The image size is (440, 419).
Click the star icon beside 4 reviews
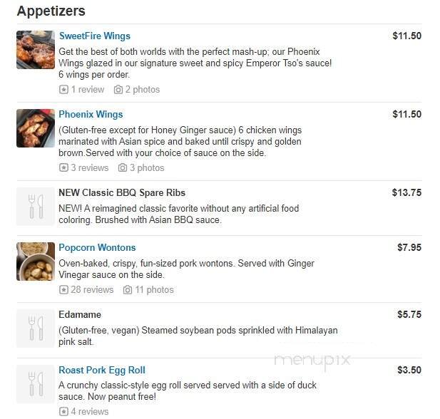63,411
